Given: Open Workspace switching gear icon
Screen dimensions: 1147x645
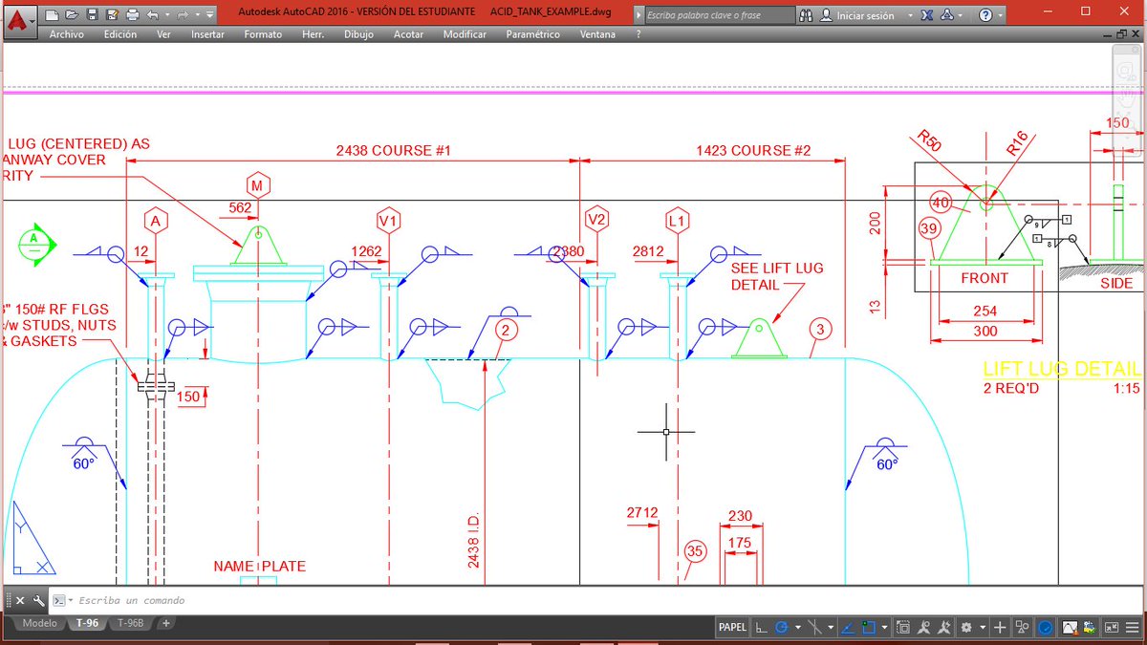Looking at the screenshot, I should [x=966, y=628].
